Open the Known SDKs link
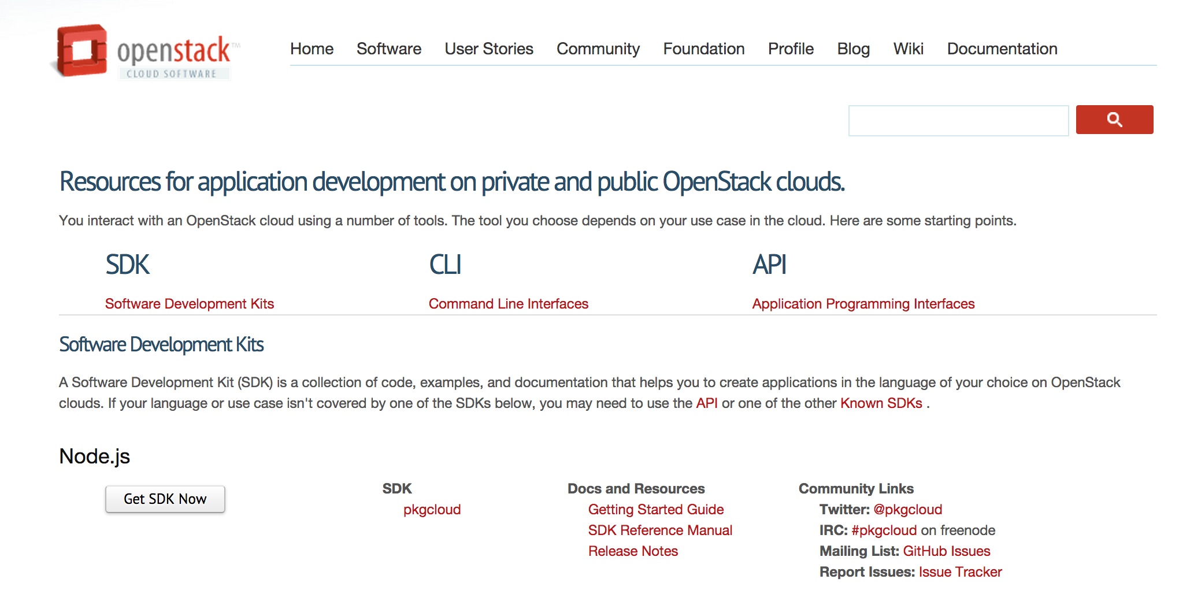The width and height of the screenshot is (1179, 594). pos(881,403)
